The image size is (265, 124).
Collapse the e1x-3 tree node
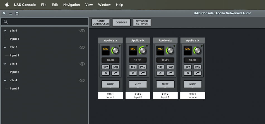click(x=5, y=64)
